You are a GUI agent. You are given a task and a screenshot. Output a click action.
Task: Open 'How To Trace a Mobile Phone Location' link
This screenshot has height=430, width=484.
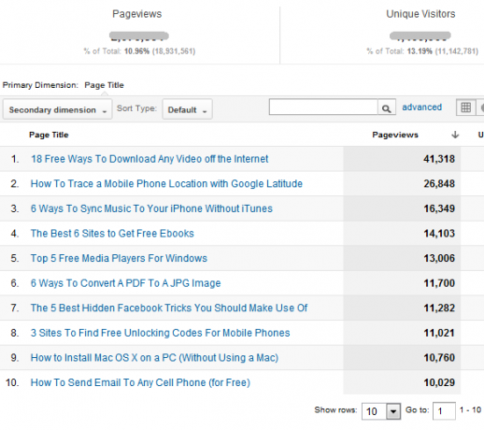pyautogui.click(x=166, y=184)
